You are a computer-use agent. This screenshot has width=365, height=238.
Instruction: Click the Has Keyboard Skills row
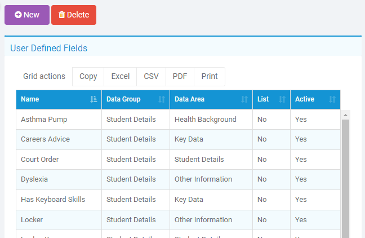(x=179, y=200)
